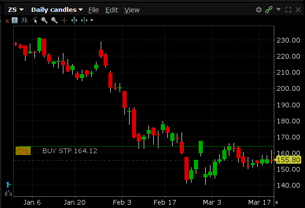Click the first magnifier zoom icon
This screenshot has width=305, height=208.
click(44, 20)
